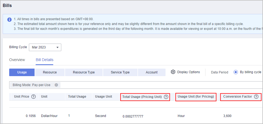This screenshot has height=124, width=263.
Task: Switch to the Resource view
Action: coord(50,72)
